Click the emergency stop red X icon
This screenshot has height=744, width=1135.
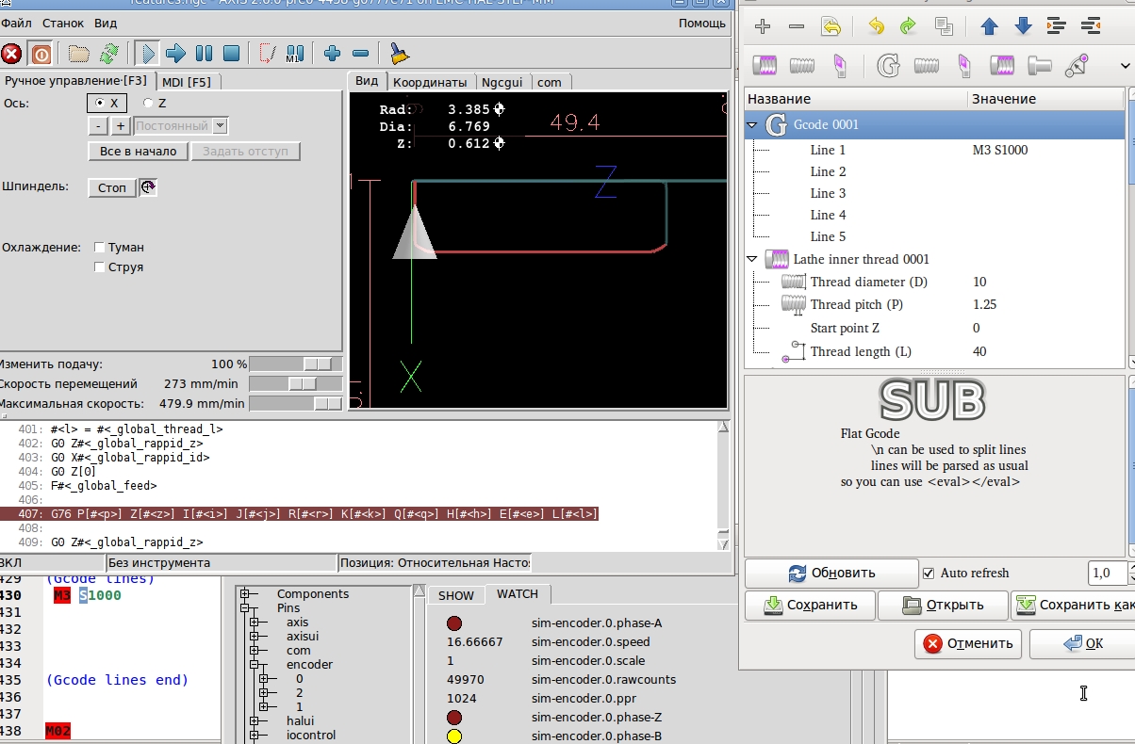tap(11, 54)
